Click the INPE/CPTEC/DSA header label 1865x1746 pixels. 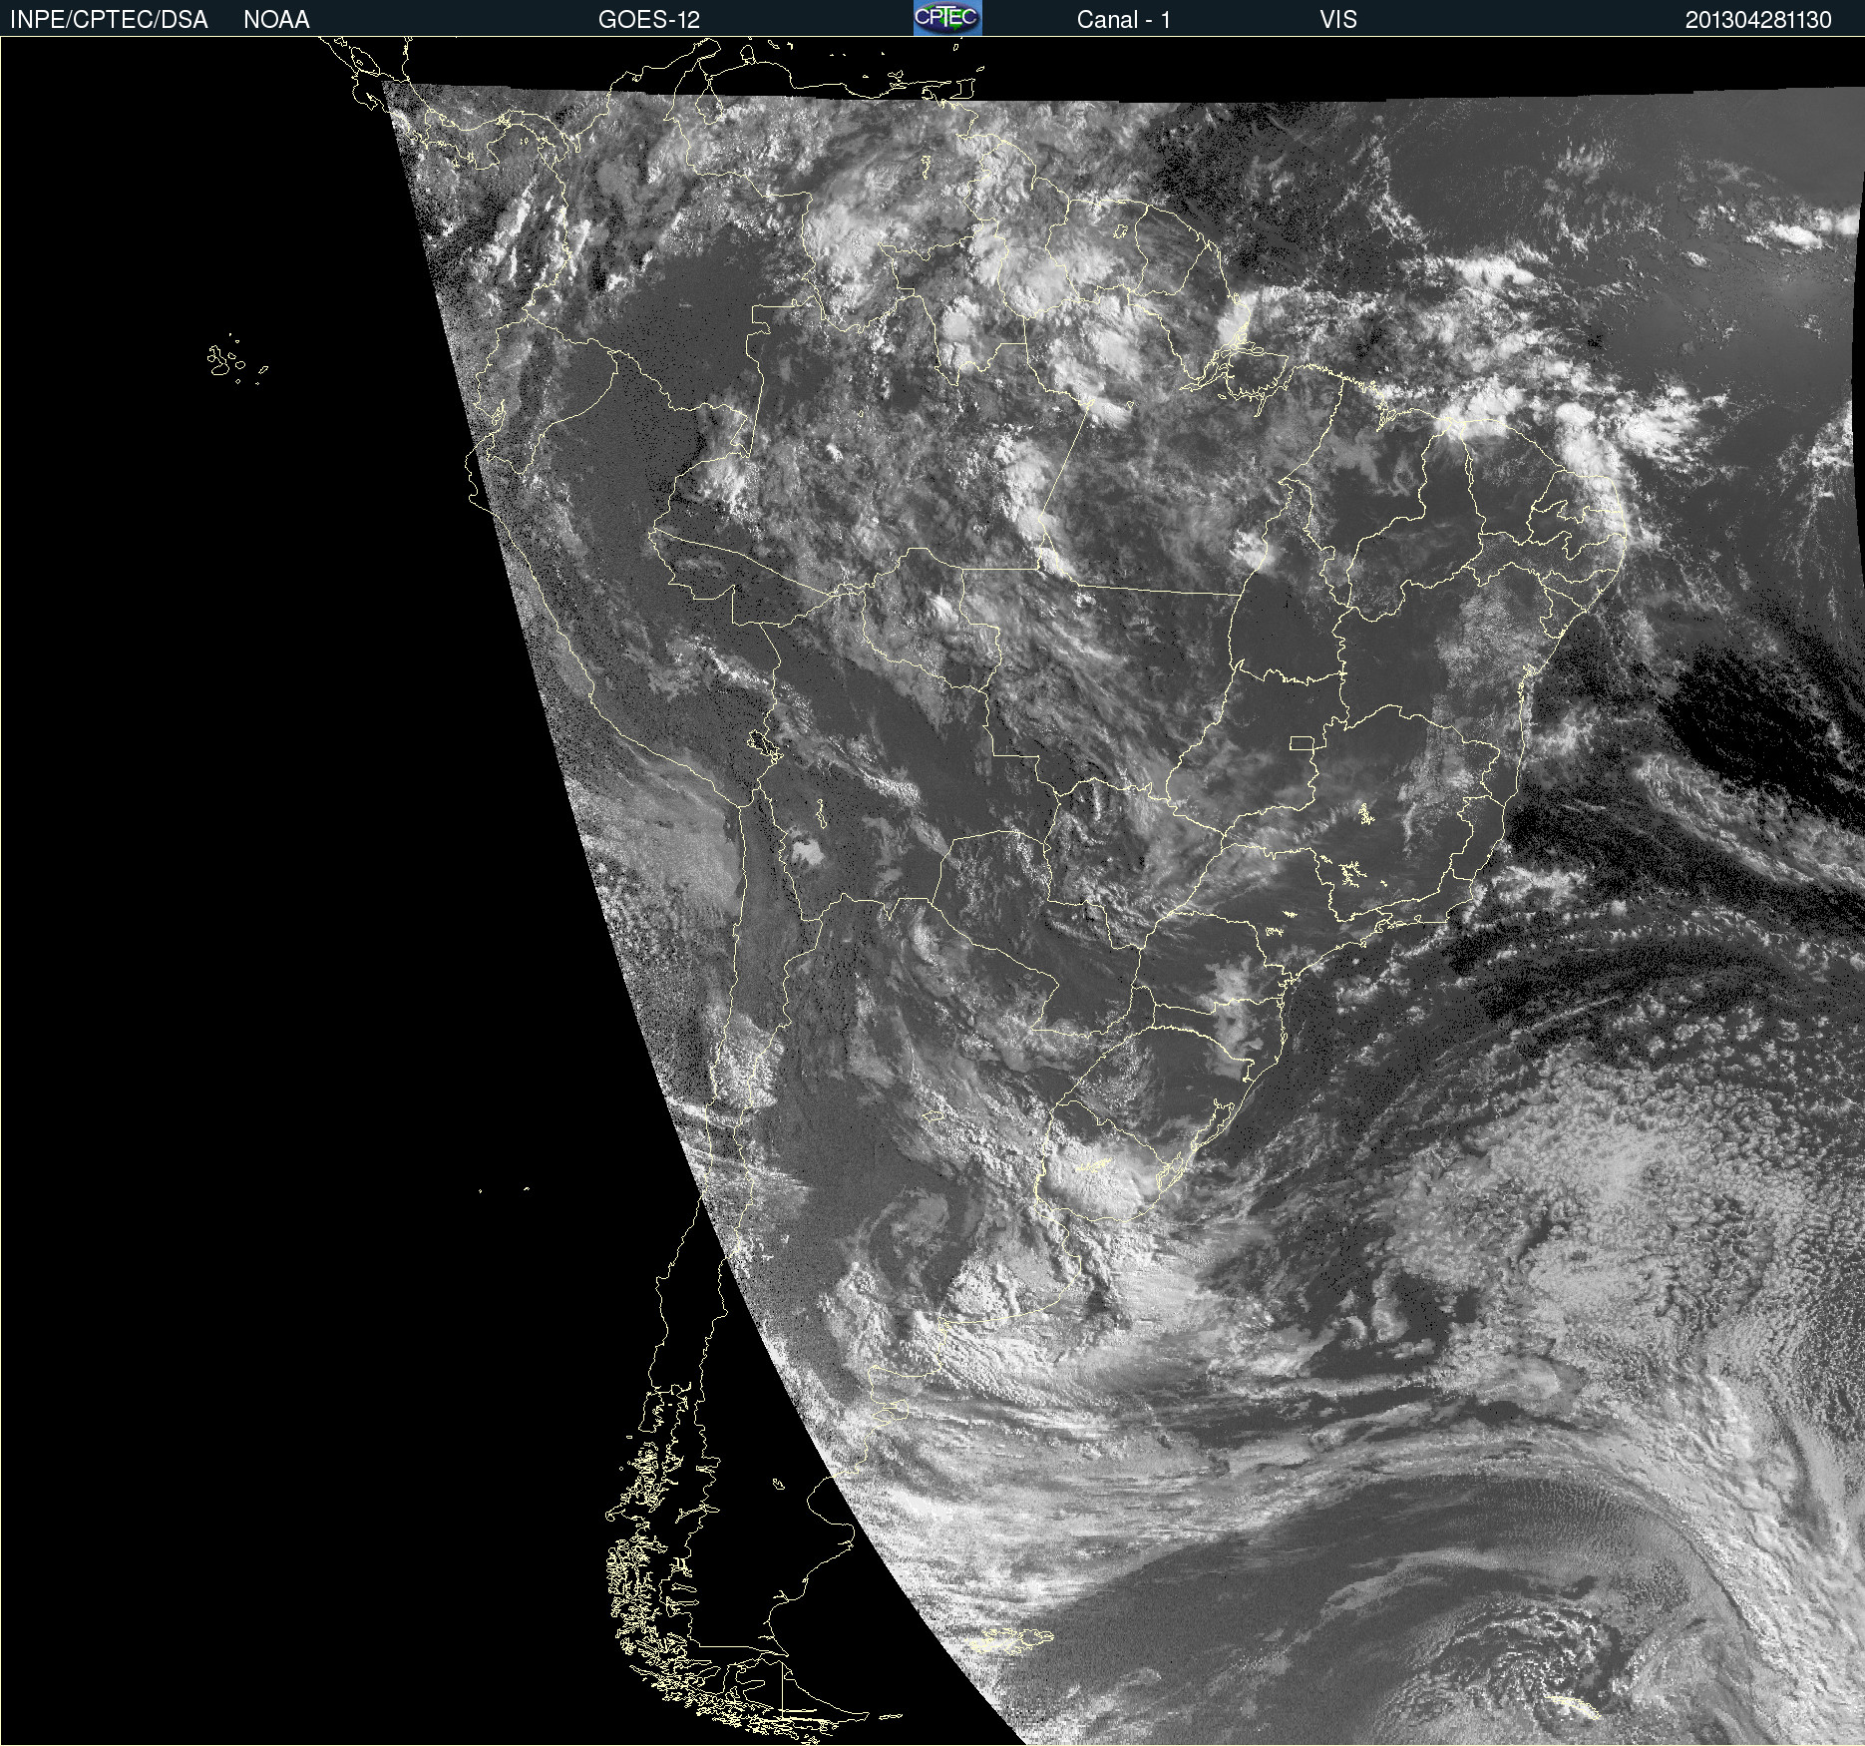[x=109, y=20]
